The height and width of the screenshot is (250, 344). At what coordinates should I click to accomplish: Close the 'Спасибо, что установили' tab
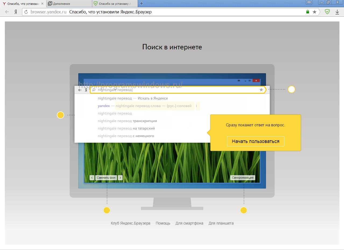point(42,4)
